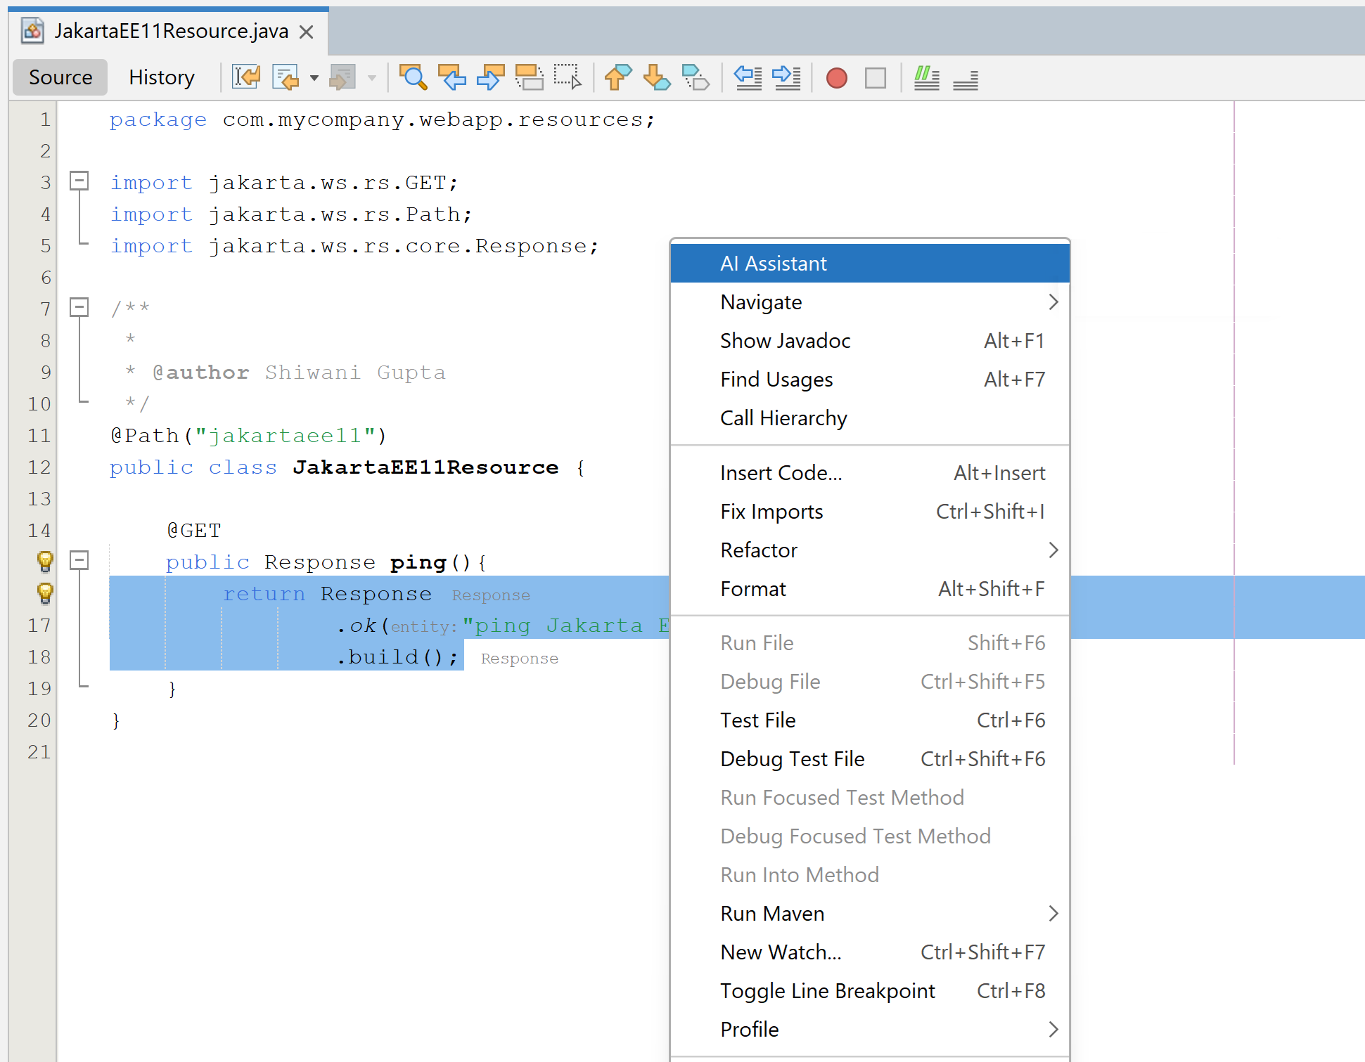Switch to the History view
The image size is (1365, 1062).
click(x=161, y=77)
